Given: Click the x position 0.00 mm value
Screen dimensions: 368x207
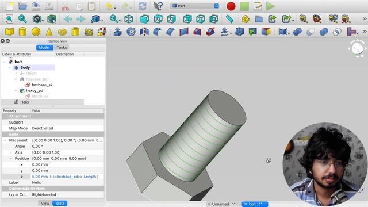Looking at the screenshot, I should 67,164.
